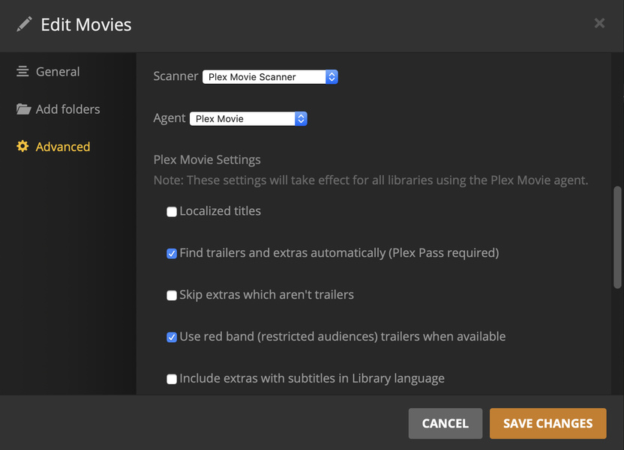Click the Add folders folder icon
The height and width of the screenshot is (450, 624).
click(x=23, y=109)
